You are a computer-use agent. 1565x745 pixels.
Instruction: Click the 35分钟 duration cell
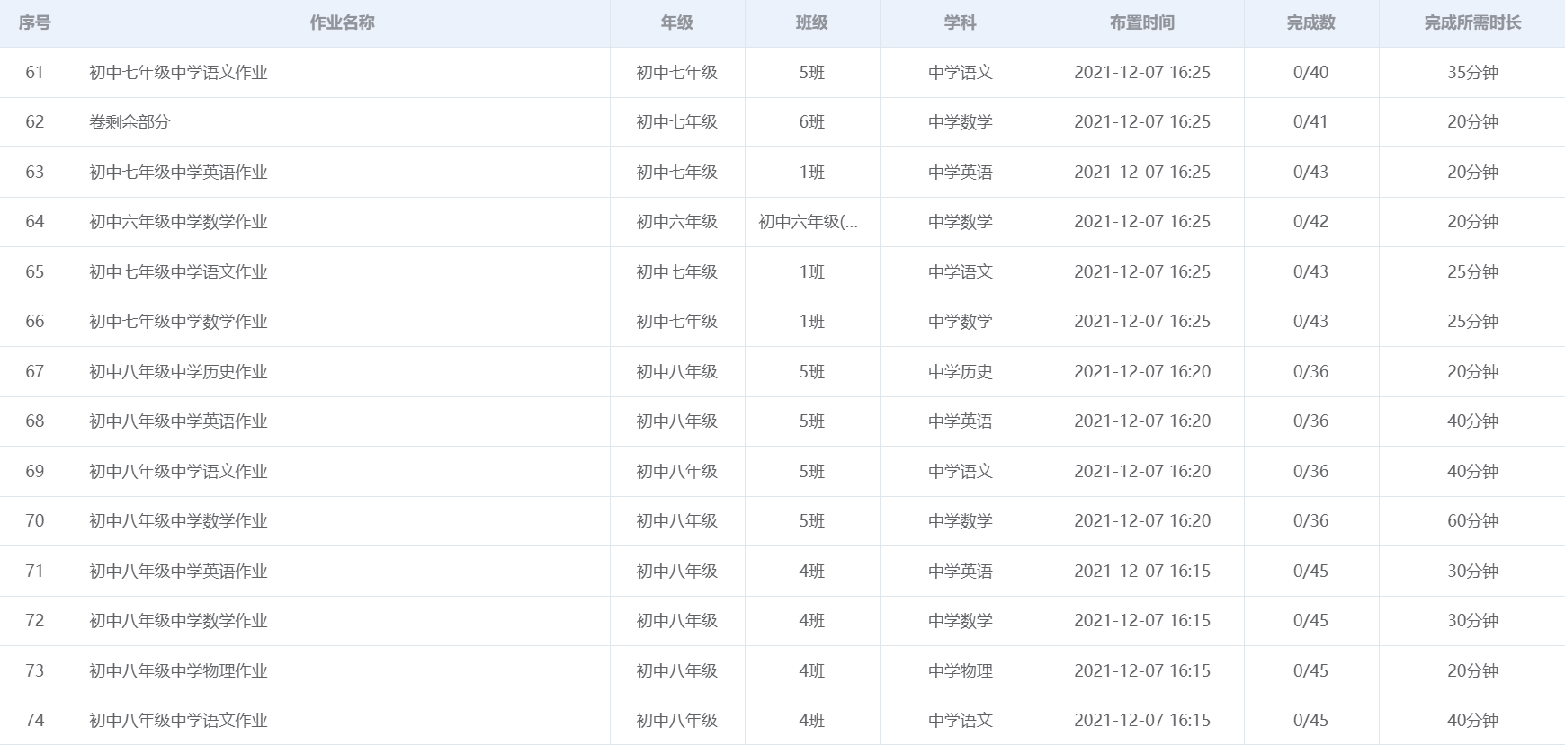click(1472, 73)
